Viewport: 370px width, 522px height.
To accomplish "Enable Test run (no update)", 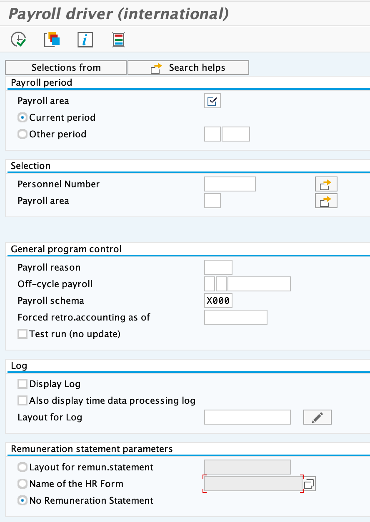I will click(x=22, y=333).
